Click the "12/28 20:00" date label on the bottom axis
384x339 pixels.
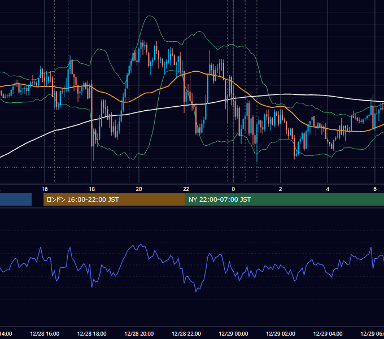pyautogui.click(x=139, y=333)
